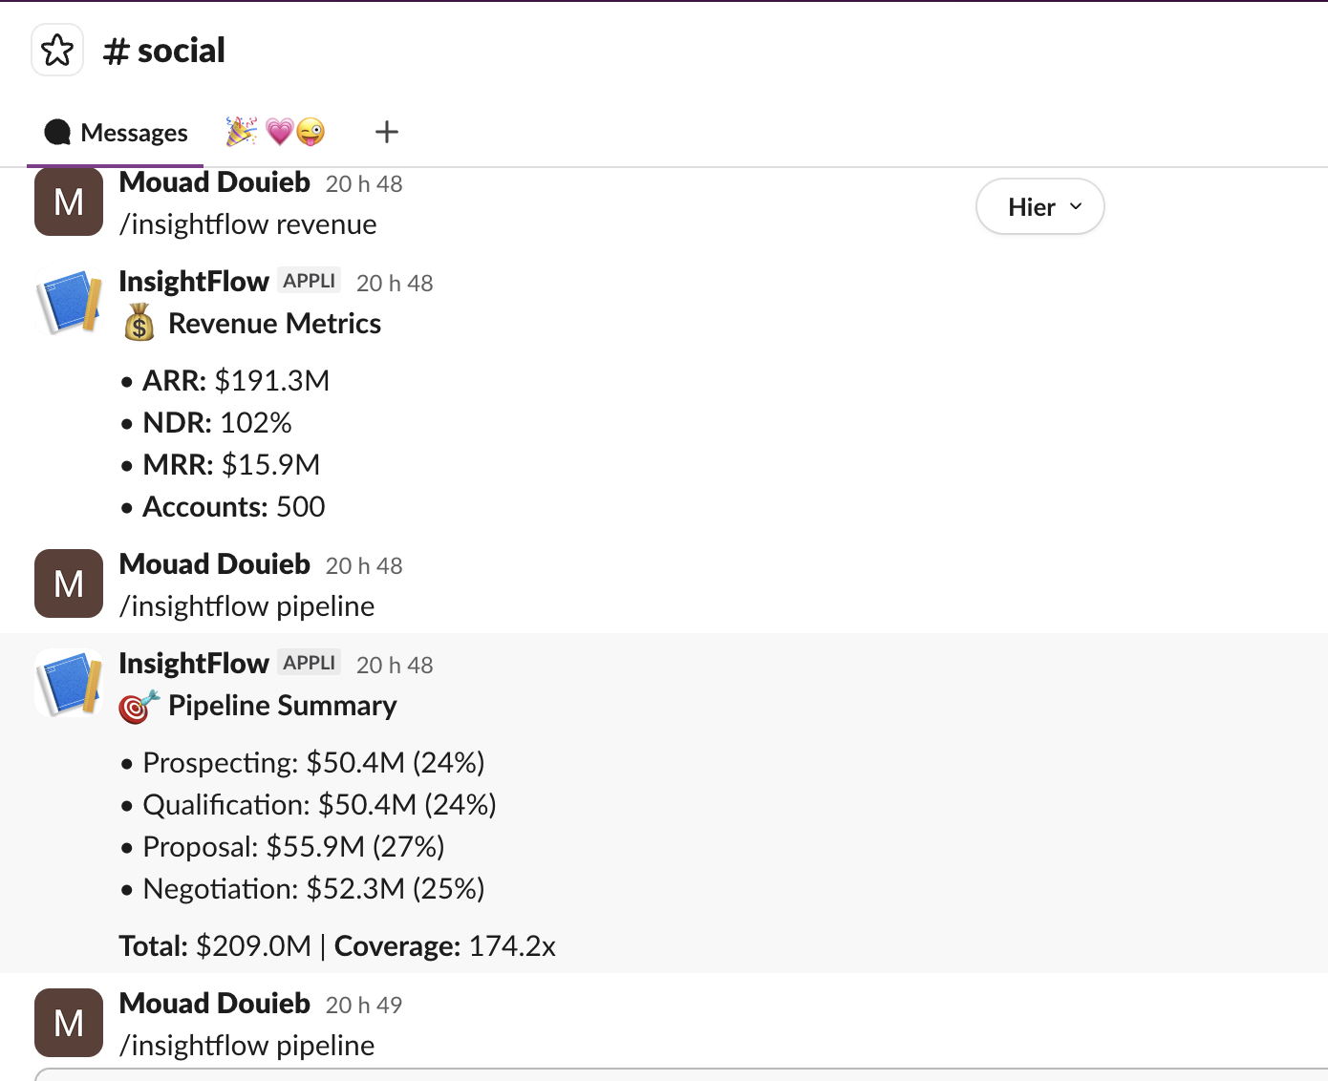Image resolution: width=1328 pixels, height=1081 pixels.
Task: Click the money bag emoji beside Revenue Metrics
Action: (x=139, y=323)
